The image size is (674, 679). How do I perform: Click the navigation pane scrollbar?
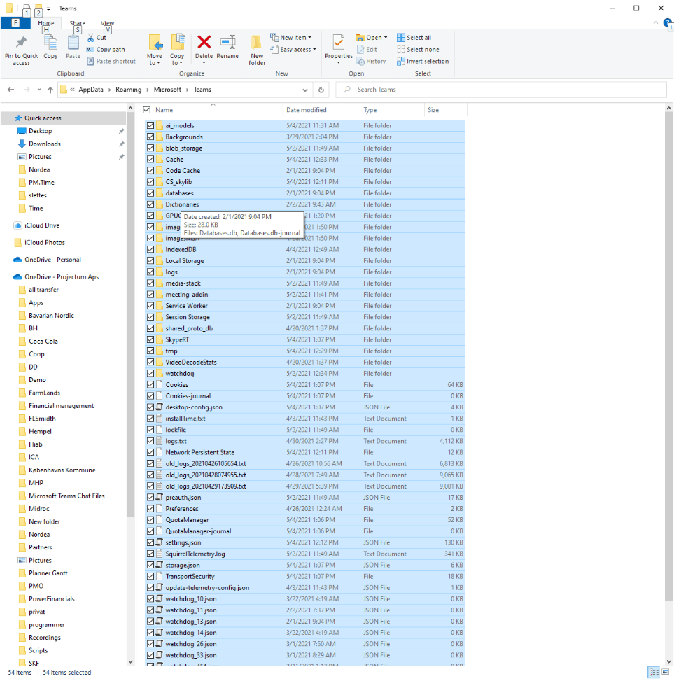coord(131,314)
